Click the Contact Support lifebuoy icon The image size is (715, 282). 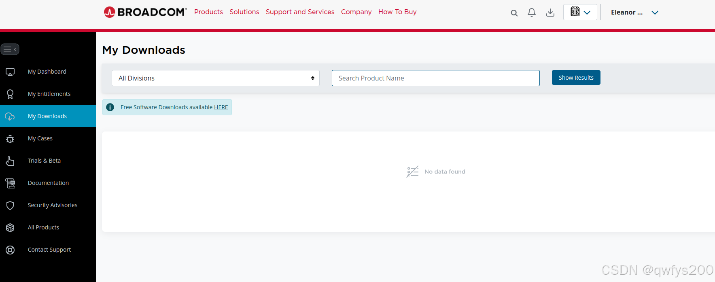coord(10,250)
